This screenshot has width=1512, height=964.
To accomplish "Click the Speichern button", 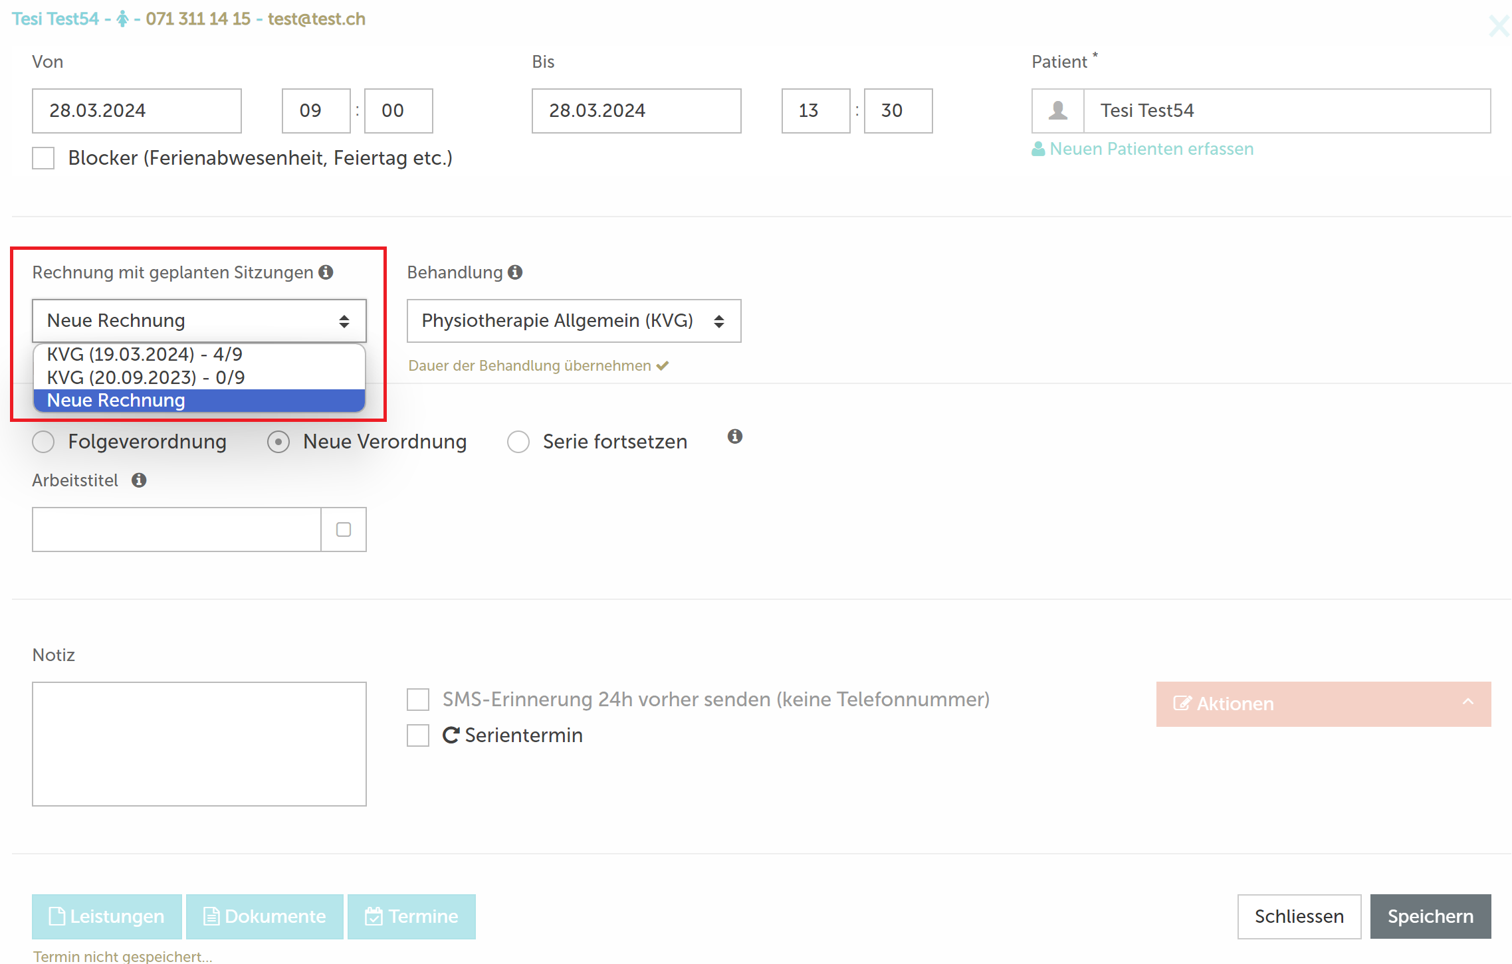I will [x=1430, y=917].
